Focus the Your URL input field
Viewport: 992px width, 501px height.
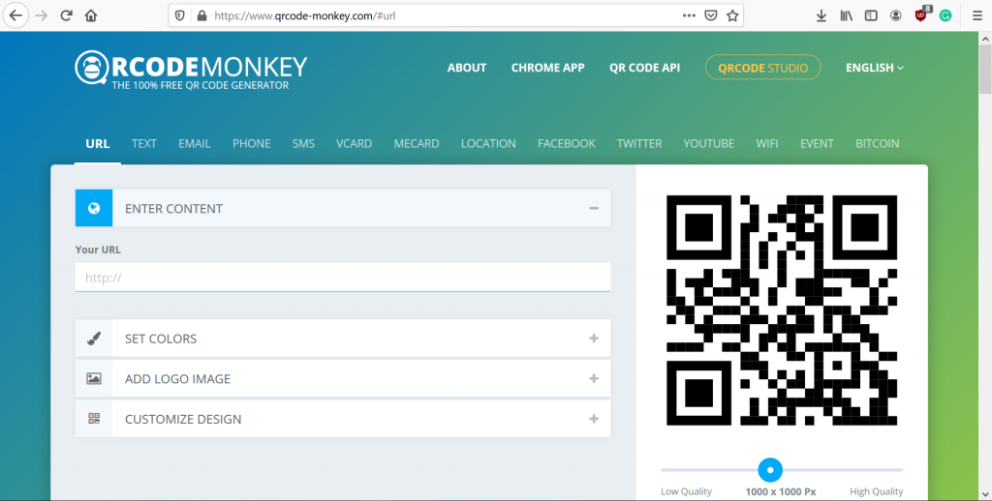point(343,278)
